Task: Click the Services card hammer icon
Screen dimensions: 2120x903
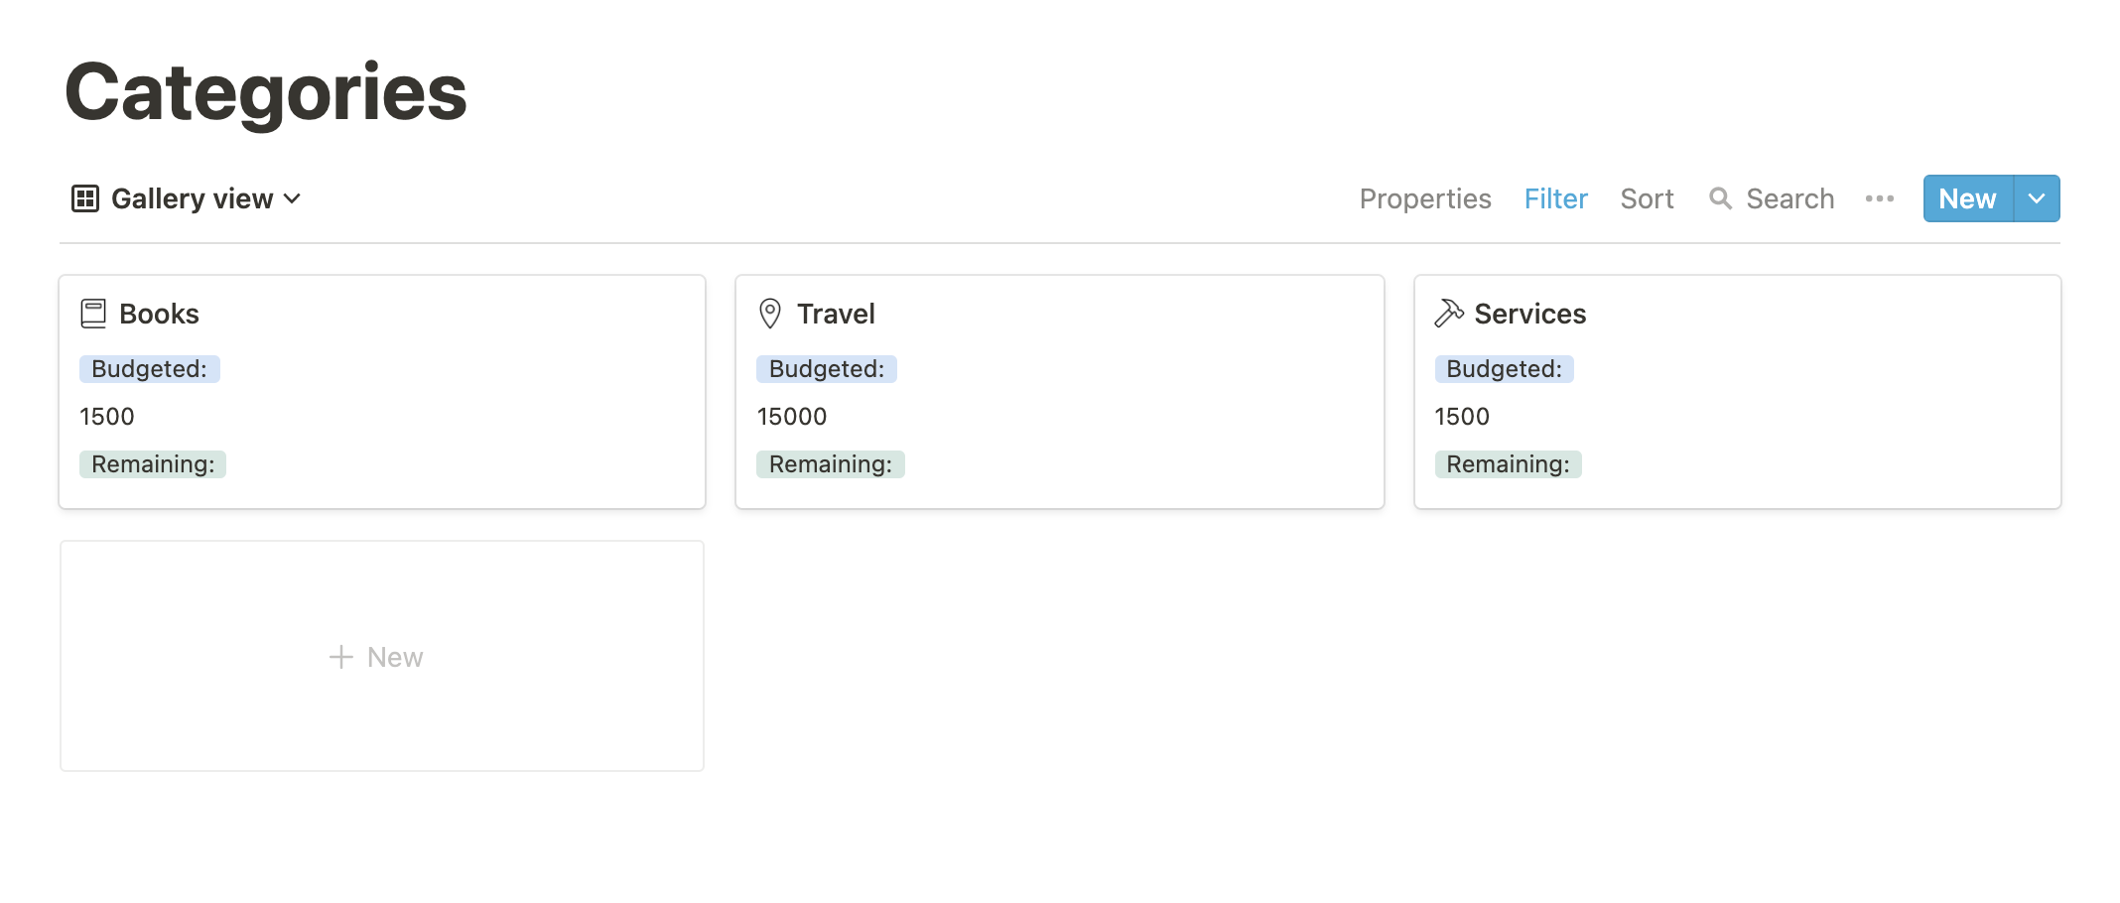Action: click(x=1449, y=314)
